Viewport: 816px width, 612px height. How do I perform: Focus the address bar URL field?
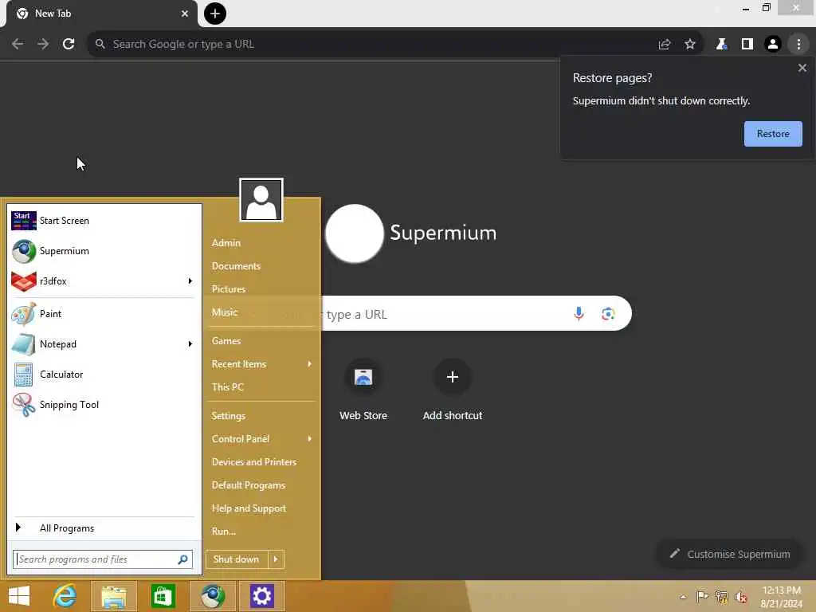(370, 45)
